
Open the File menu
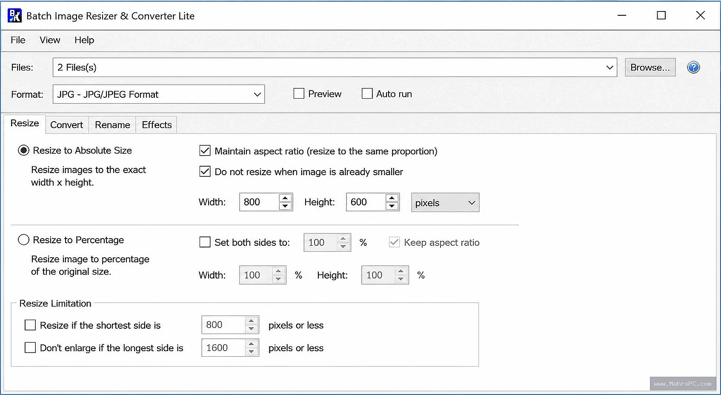point(18,40)
